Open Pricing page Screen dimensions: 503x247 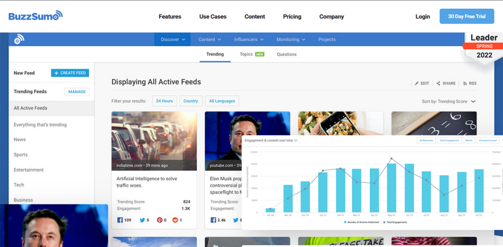(x=292, y=16)
